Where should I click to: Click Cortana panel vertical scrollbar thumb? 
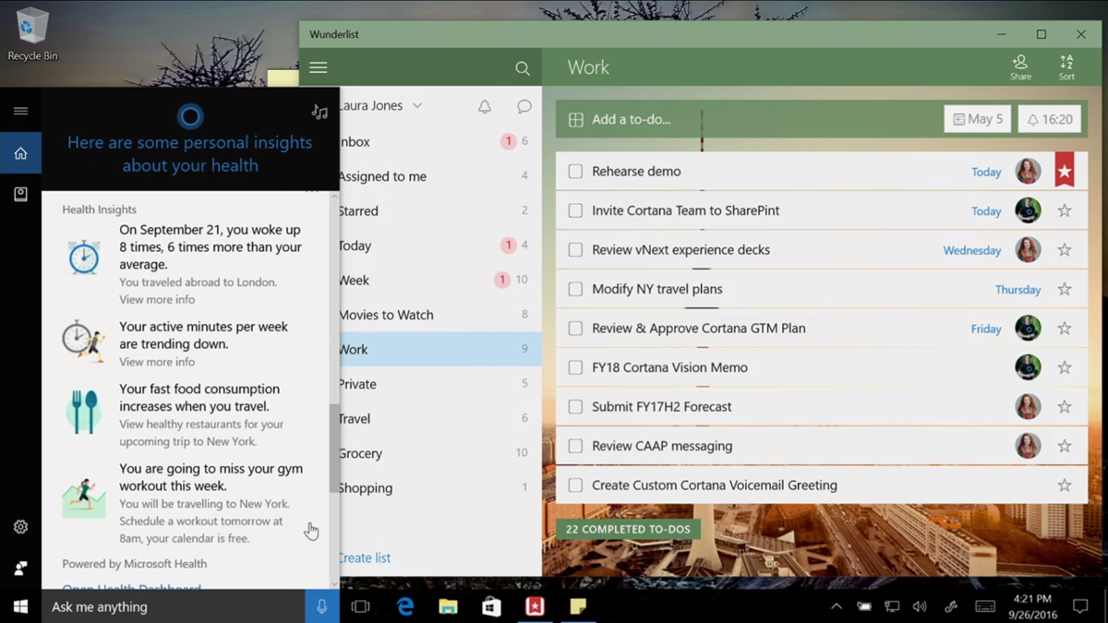coord(334,449)
